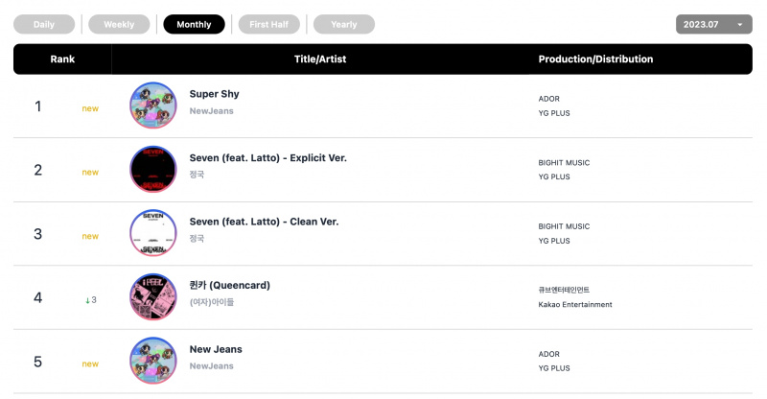767x399 pixels.
Task: Expand the 2023.07 date dropdown
Action: (713, 25)
